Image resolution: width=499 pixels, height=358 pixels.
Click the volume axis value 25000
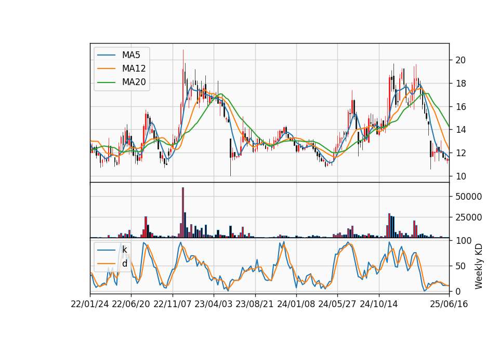click(468, 217)
